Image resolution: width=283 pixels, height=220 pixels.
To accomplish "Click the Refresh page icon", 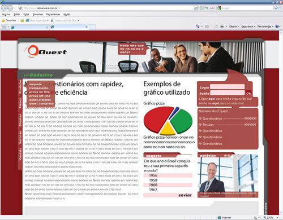I will tap(207, 8).
